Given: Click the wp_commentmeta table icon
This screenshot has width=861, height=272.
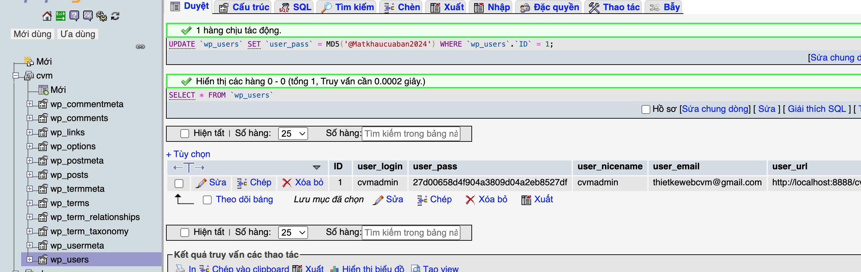Looking at the screenshot, I should tap(43, 104).
